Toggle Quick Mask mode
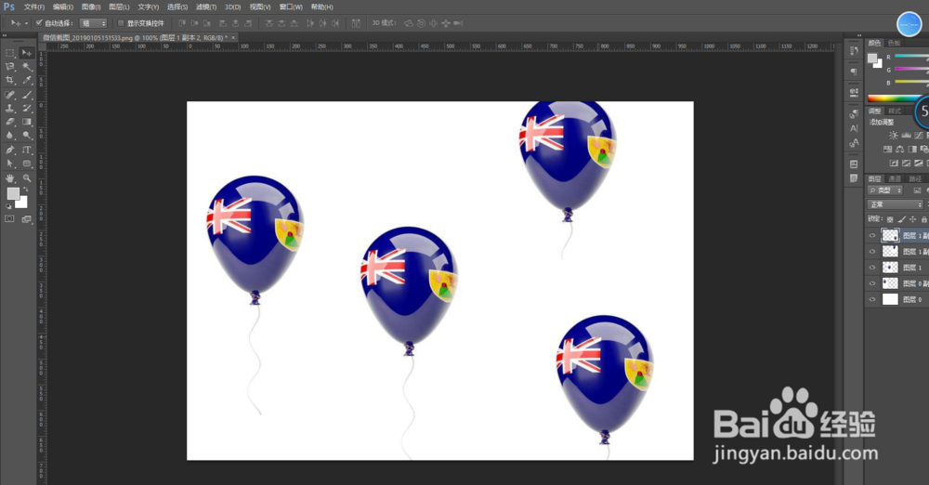 (10, 218)
